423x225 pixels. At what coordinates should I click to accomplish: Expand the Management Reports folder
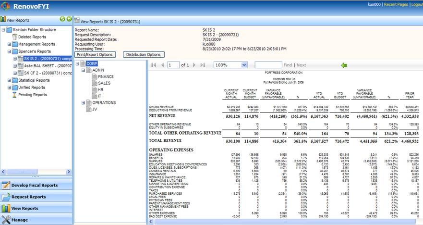(9, 44)
